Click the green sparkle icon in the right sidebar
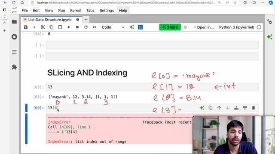Screen dimensions: 275x154 [x=269, y=37]
